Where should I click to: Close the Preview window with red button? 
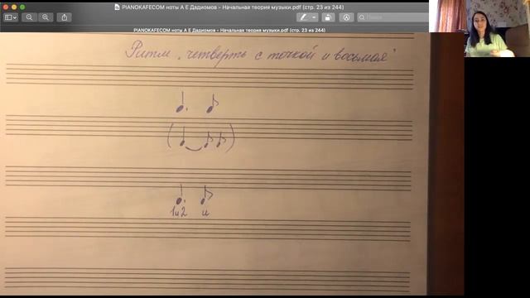tap(6, 7)
